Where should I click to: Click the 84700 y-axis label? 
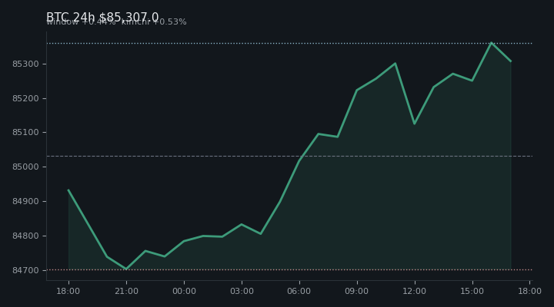25,270
